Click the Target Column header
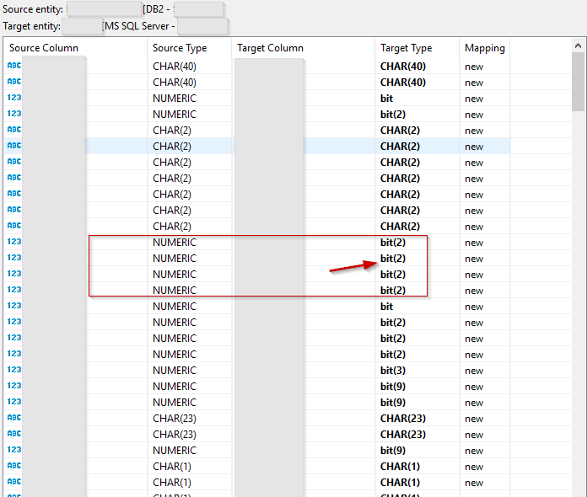 (x=270, y=48)
